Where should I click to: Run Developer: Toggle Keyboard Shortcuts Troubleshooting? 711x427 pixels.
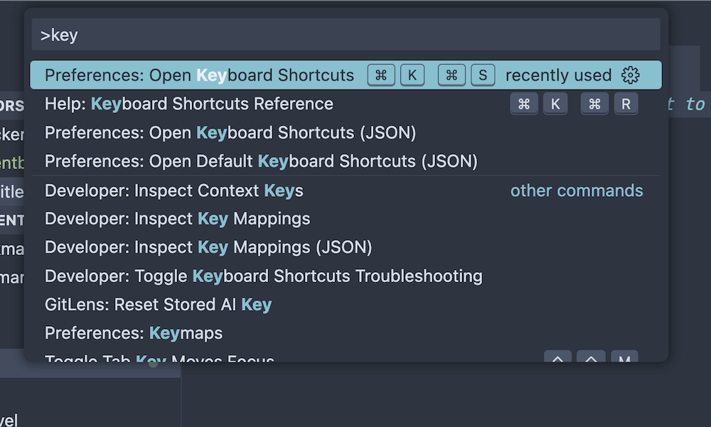pyautogui.click(x=263, y=276)
